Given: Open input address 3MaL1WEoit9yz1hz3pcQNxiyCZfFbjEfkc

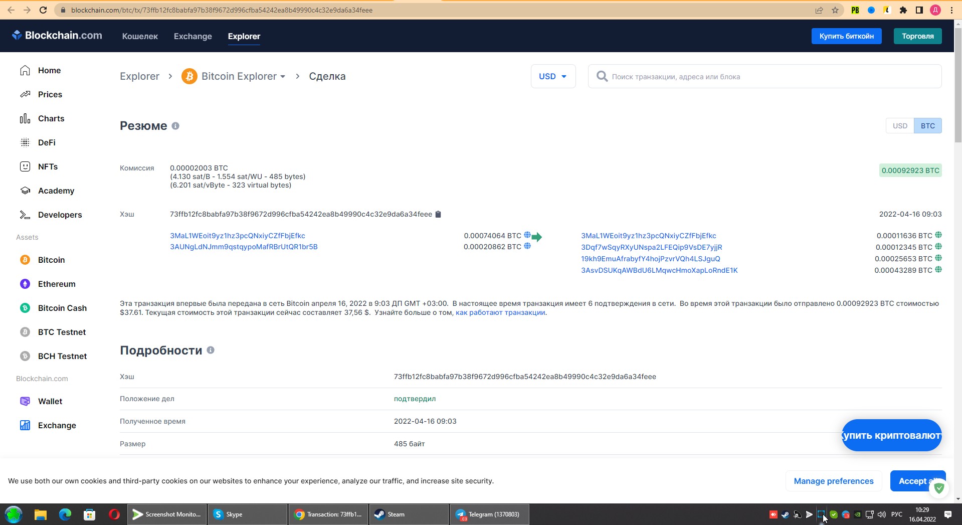Looking at the screenshot, I should [238, 236].
